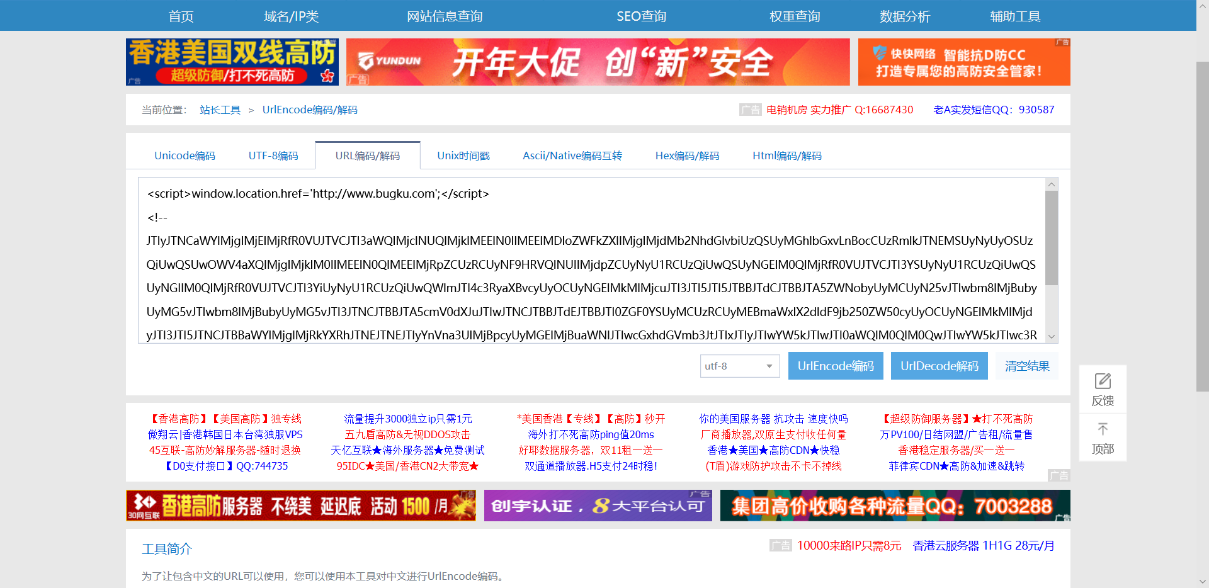This screenshot has width=1209, height=588.
Task: Open the utf-8 encoding dropdown
Action: (739, 366)
